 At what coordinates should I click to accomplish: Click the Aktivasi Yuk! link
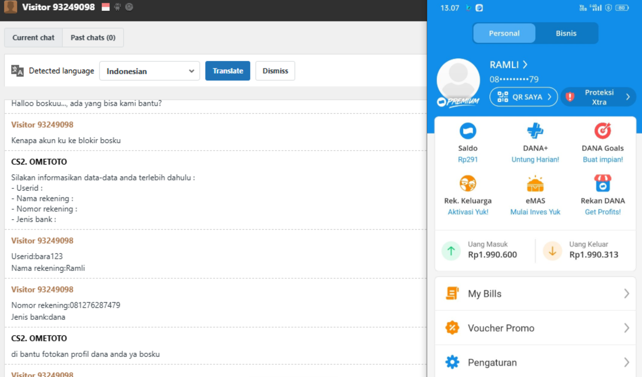pos(468,212)
